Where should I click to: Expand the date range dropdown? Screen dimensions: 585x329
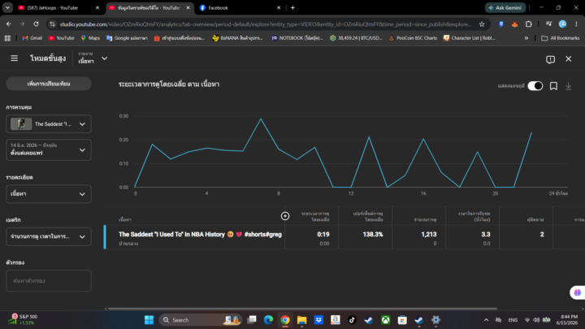point(49,150)
